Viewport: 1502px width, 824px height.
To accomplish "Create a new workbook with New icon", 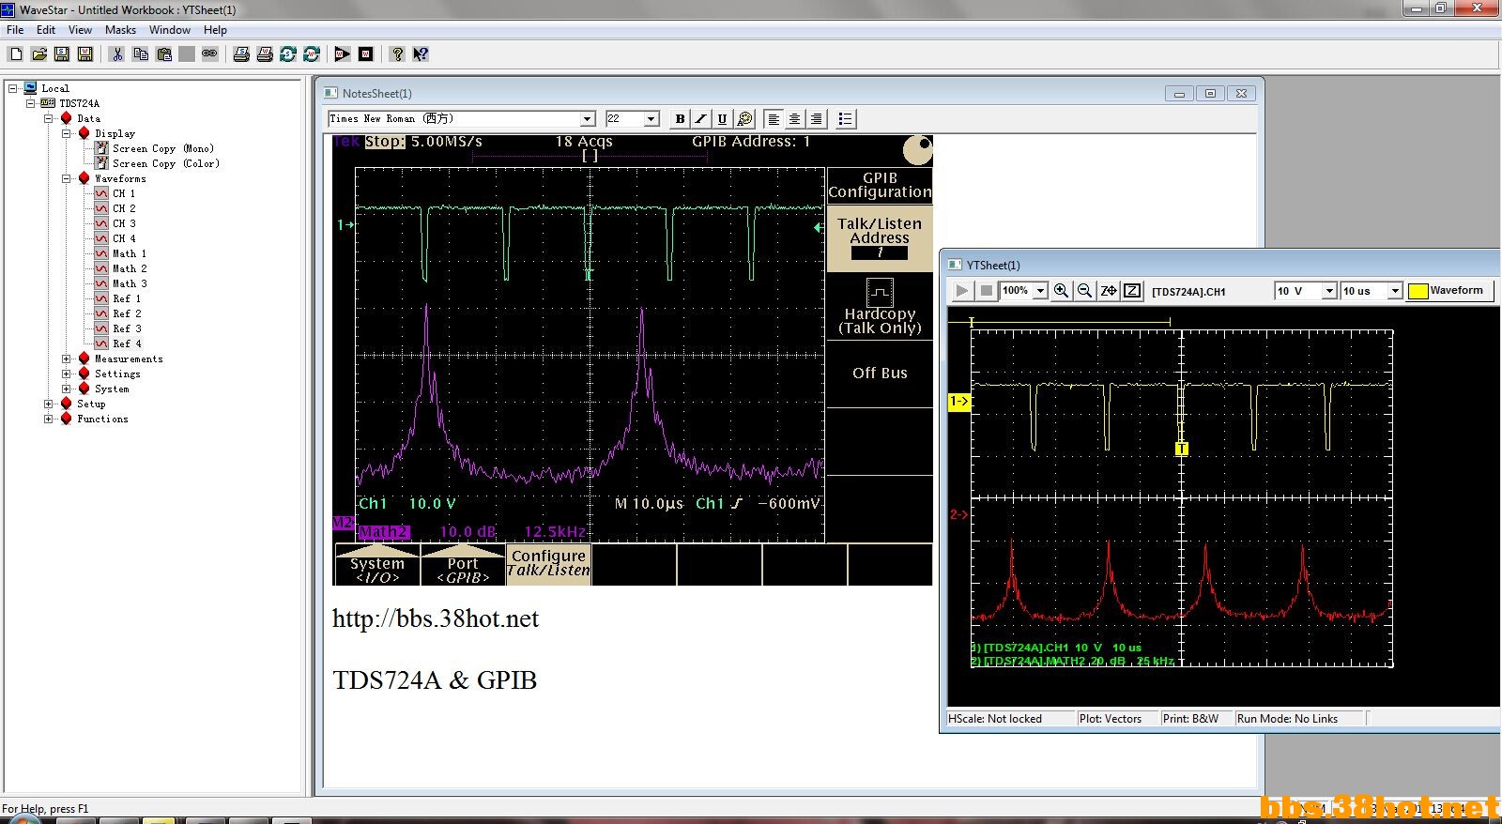I will [x=16, y=54].
